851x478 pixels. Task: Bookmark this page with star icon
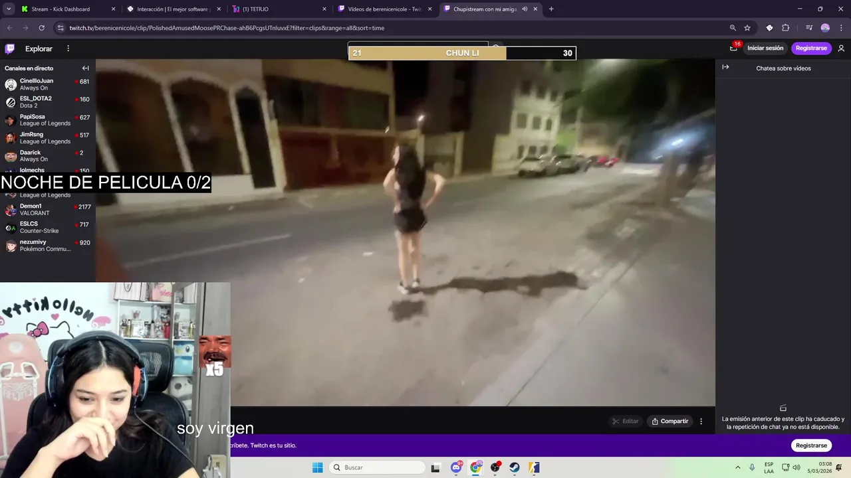[747, 28]
